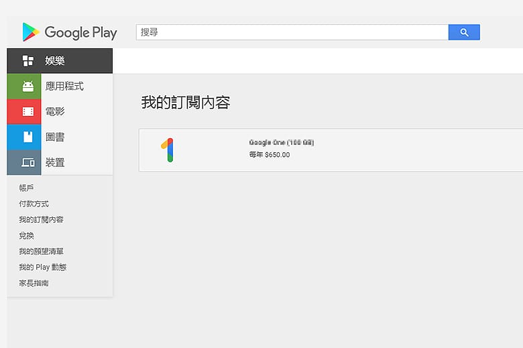Click the blue search magnifier button
523x348 pixels.
(464, 32)
